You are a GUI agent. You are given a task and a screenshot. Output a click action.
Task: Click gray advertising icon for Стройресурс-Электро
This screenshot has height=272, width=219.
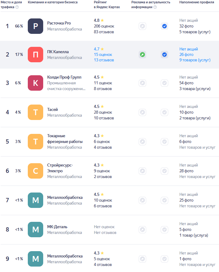click(x=142, y=171)
